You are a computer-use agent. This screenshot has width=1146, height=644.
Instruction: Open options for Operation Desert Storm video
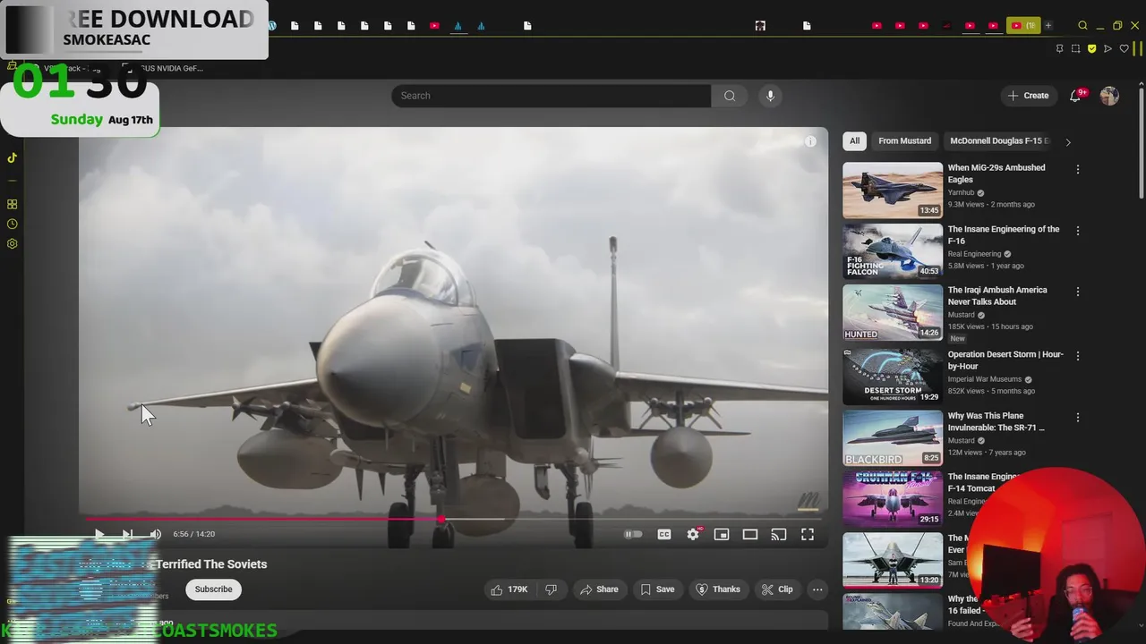(1078, 356)
